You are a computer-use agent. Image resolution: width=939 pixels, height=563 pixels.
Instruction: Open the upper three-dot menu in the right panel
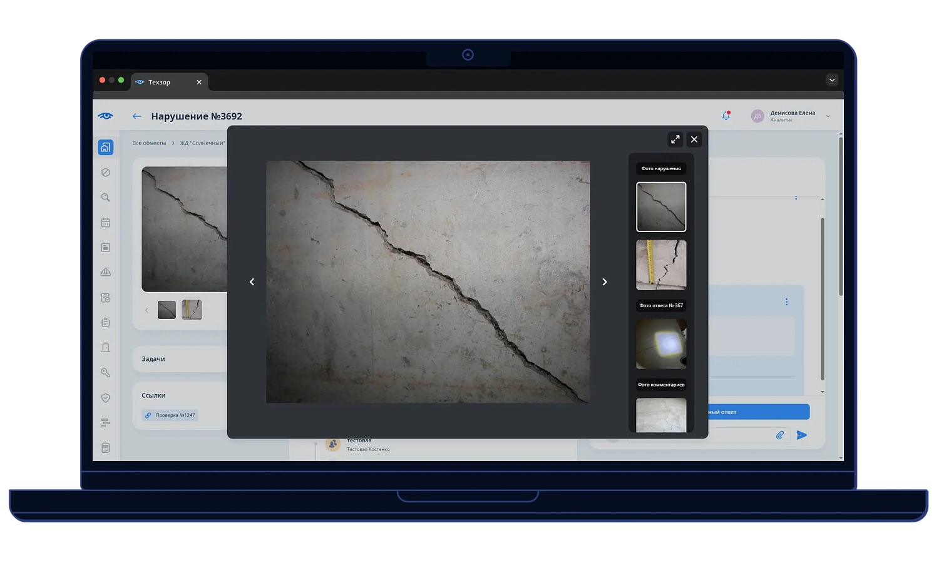(796, 198)
